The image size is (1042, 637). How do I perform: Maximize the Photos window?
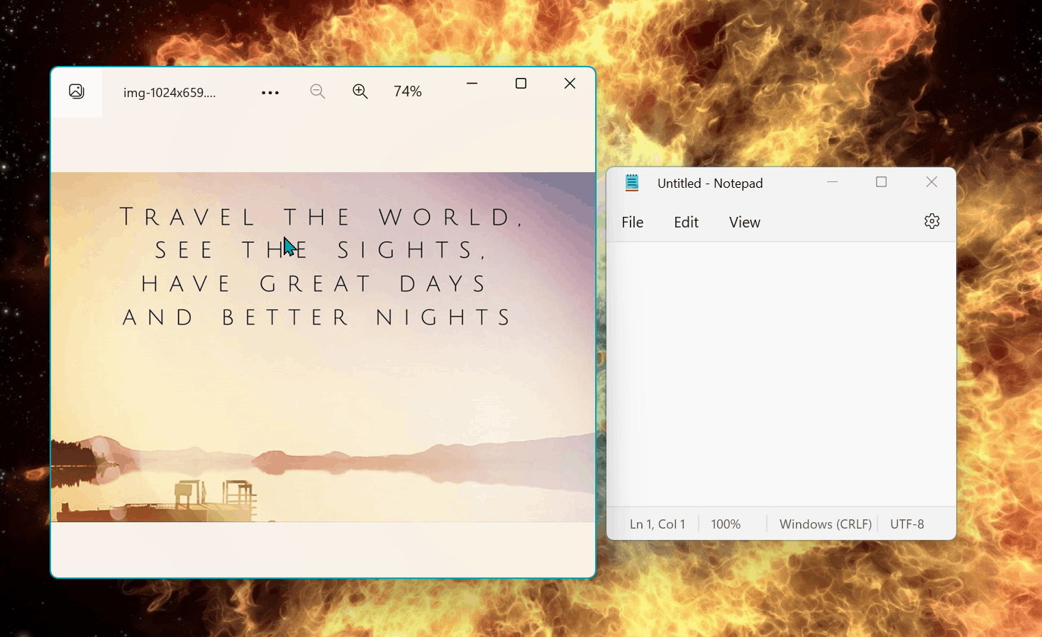coord(521,84)
